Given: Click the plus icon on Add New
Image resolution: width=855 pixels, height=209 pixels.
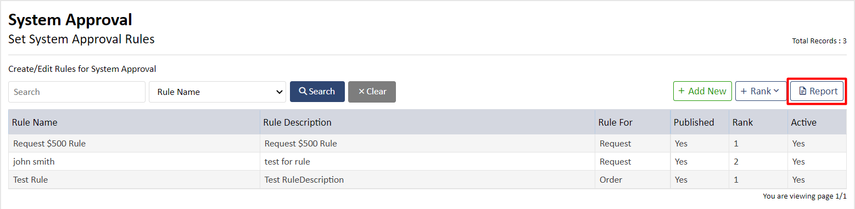Looking at the screenshot, I should (681, 91).
